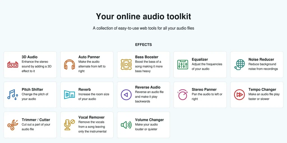Click 'Reduce background noise from recordings' text
The width and height of the screenshot is (287, 143).
pyautogui.click(x=263, y=66)
